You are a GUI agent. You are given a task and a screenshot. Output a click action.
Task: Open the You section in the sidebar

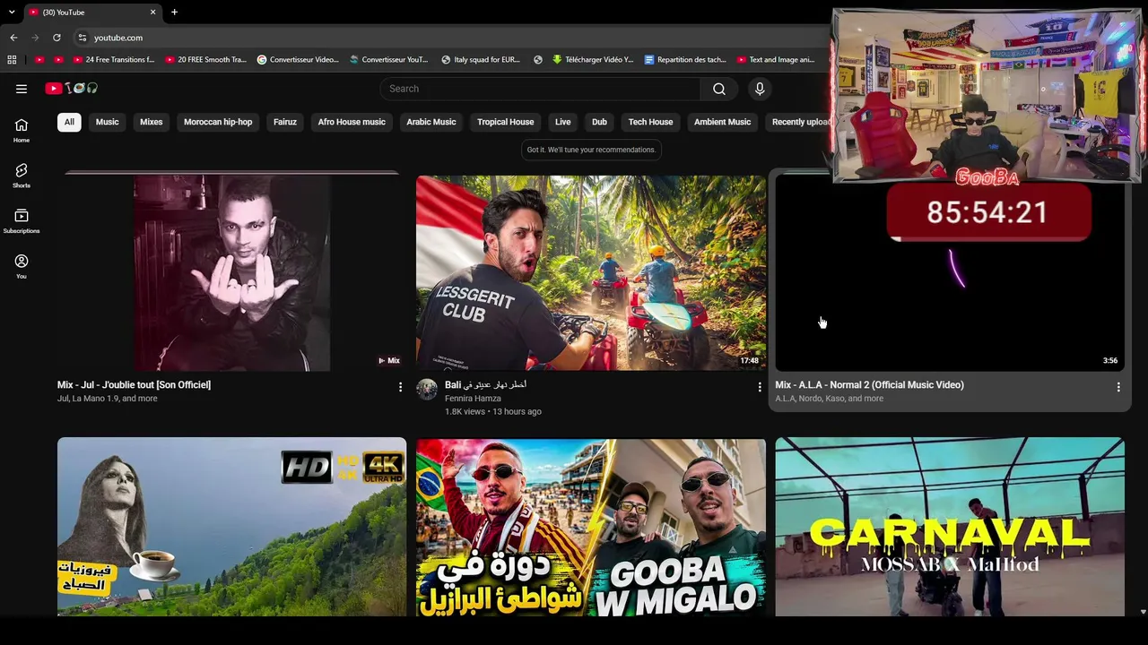point(22,266)
